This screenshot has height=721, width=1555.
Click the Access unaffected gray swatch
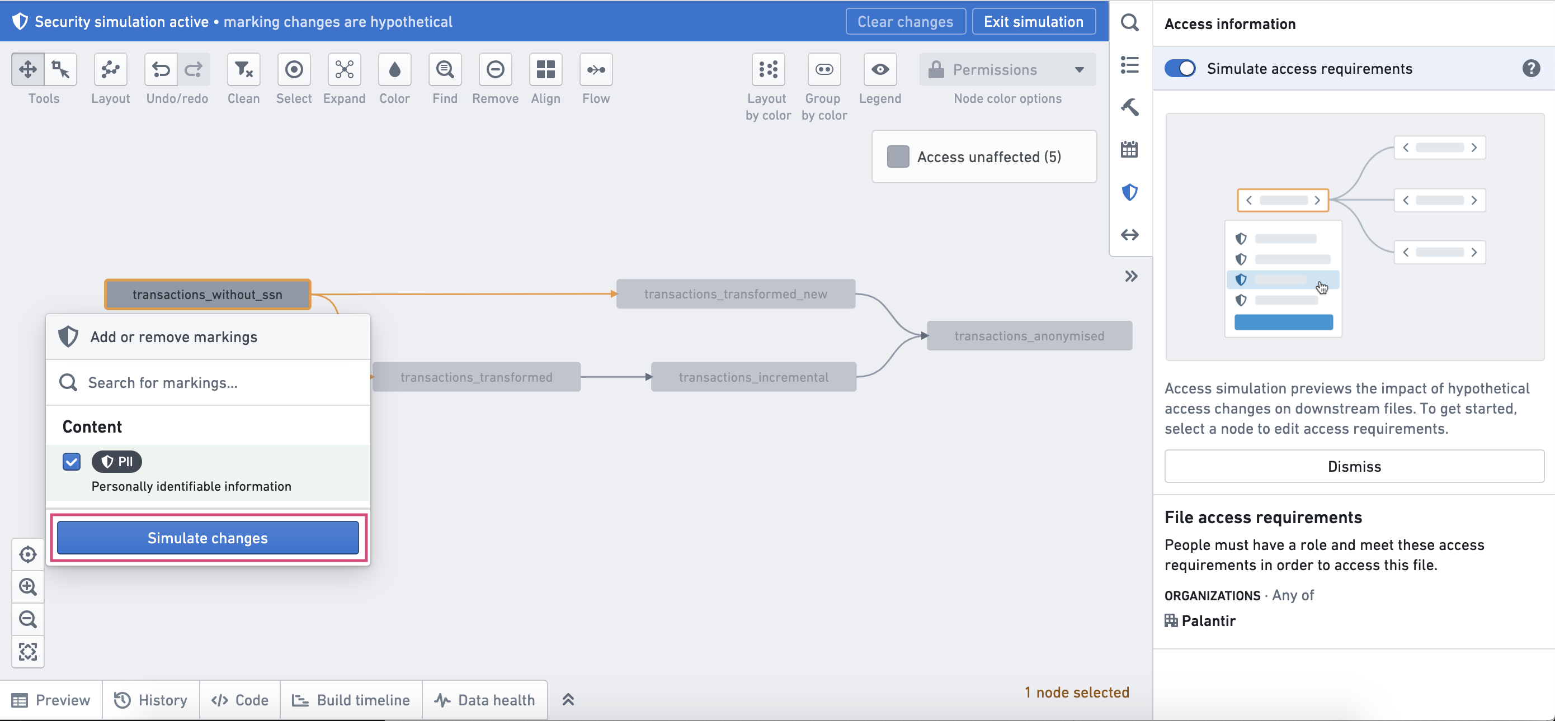click(898, 157)
